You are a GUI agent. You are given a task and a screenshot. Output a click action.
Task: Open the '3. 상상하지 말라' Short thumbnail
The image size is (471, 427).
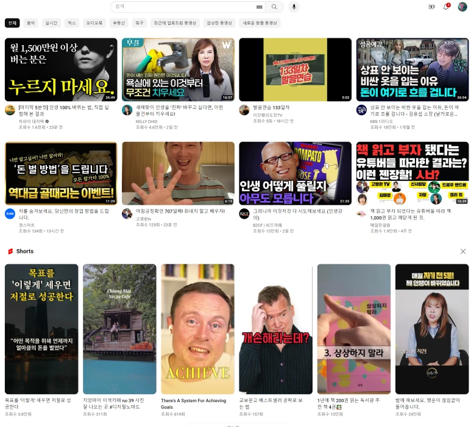click(354, 329)
